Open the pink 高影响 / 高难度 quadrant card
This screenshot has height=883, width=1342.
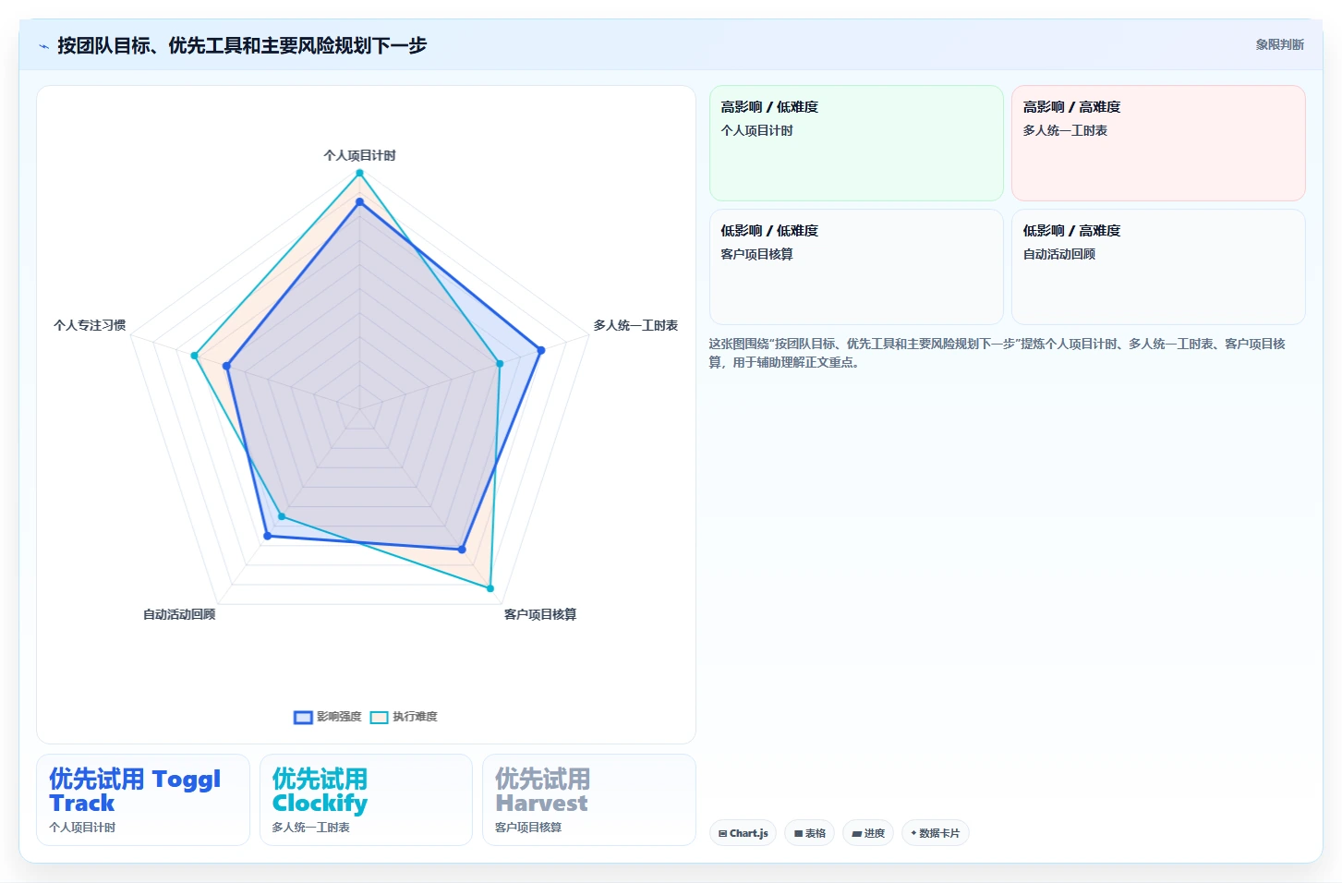point(1158,143)
